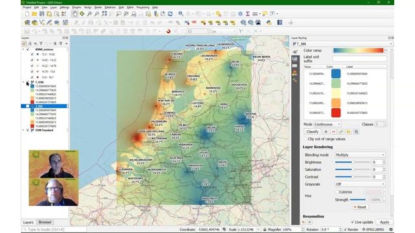Collapse the KNMI_stations layer tree
The width and height of the screenshot is (415, 233).
(x=23, y=49)
